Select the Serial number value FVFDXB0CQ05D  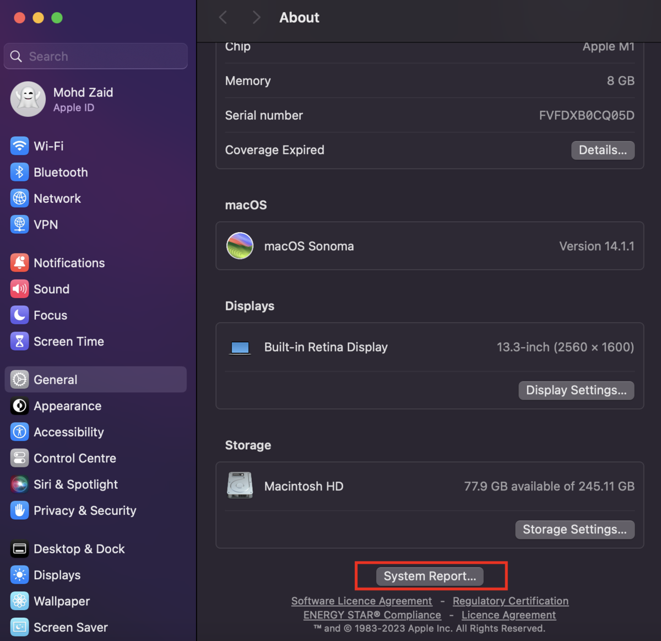(x=587, y=115)
